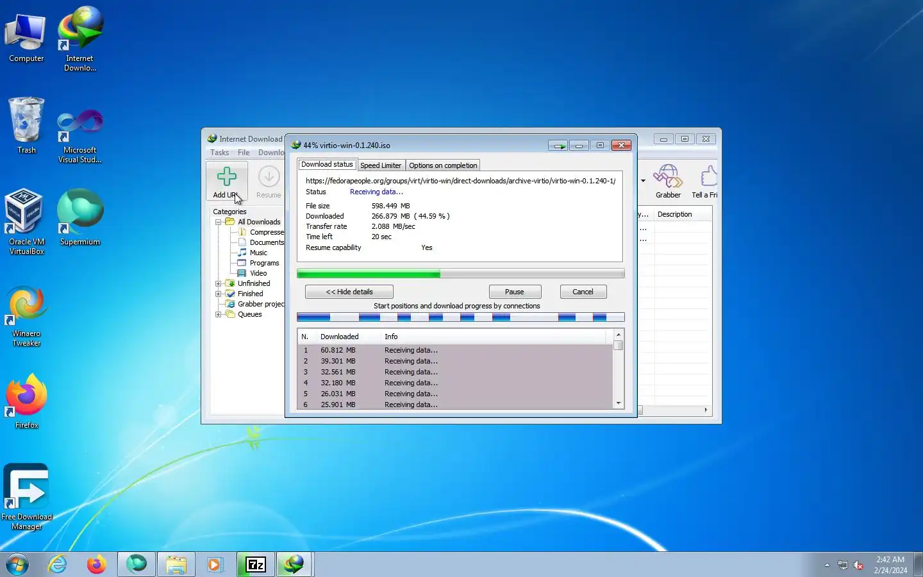Select the Video category icon
This screenshot has width=923, height=577.
(242, 273)
